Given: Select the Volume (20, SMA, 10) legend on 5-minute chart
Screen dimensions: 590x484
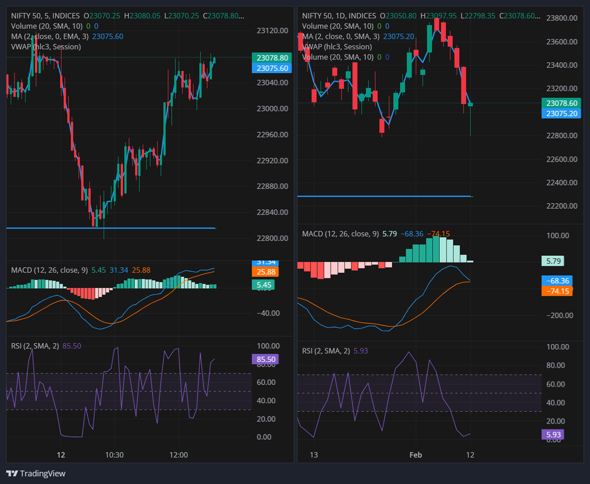Looking at the screenshot, I should 47,26.
